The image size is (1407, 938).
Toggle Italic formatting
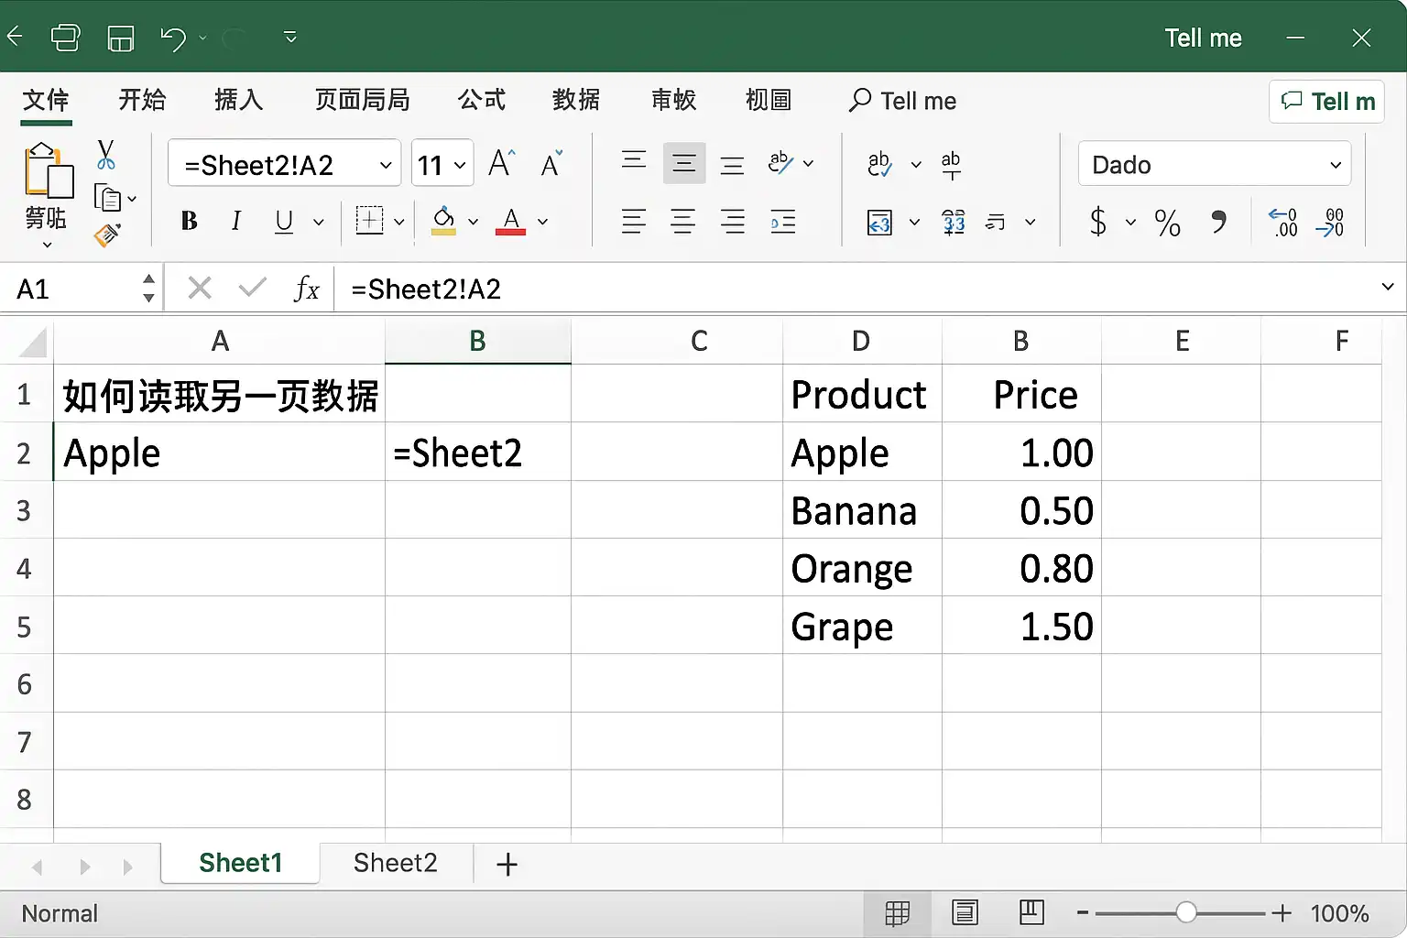[236, 221]
